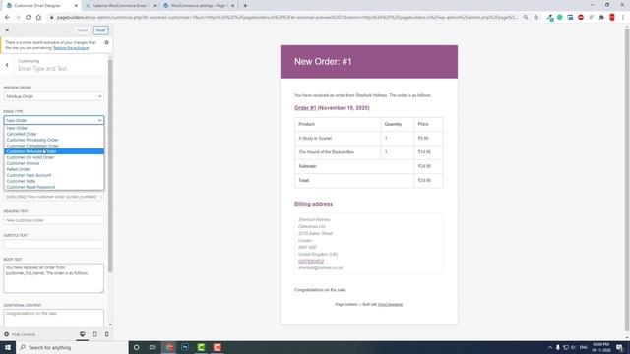Open the green circle extension icon
Screen dimensions: 630x354
coord(560,18)
